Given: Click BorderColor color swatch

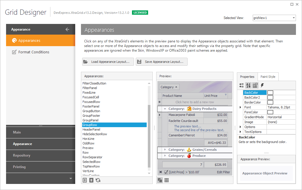Looking at the screenshot, I should tap(270, 102).
